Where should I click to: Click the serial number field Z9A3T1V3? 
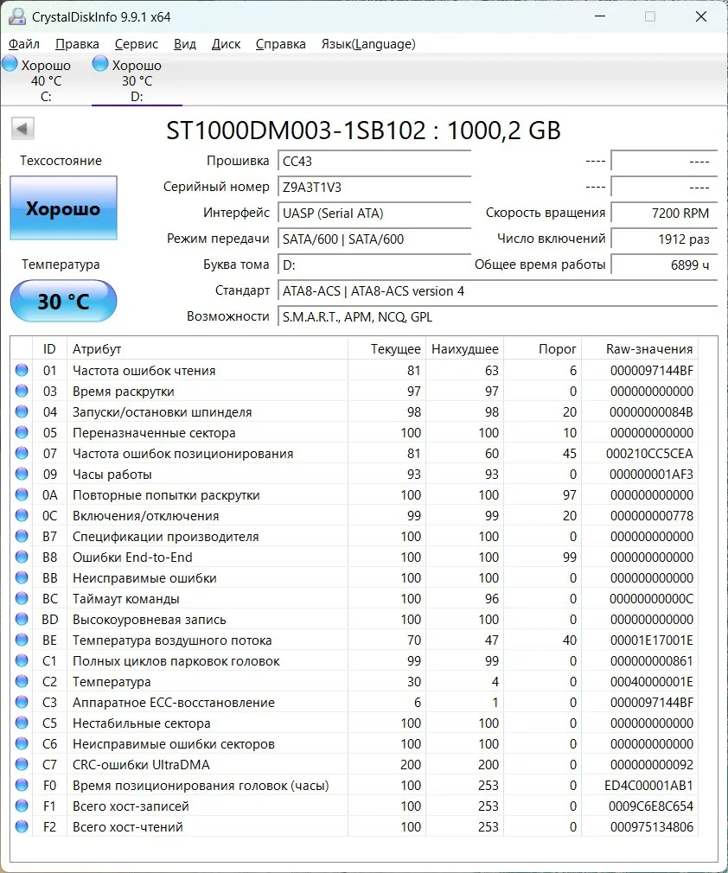coord(374,187)
